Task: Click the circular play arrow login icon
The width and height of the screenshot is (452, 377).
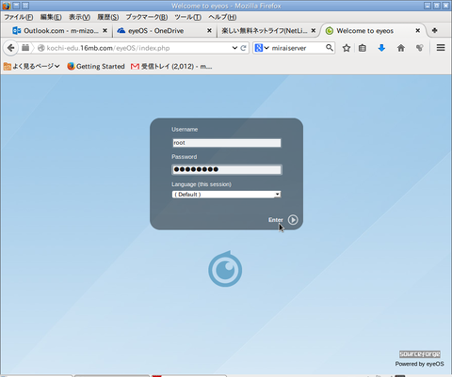Action: 293,220
